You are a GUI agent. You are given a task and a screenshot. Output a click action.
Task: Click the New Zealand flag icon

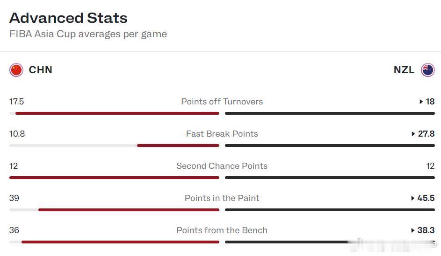click(x=428, y=70)
